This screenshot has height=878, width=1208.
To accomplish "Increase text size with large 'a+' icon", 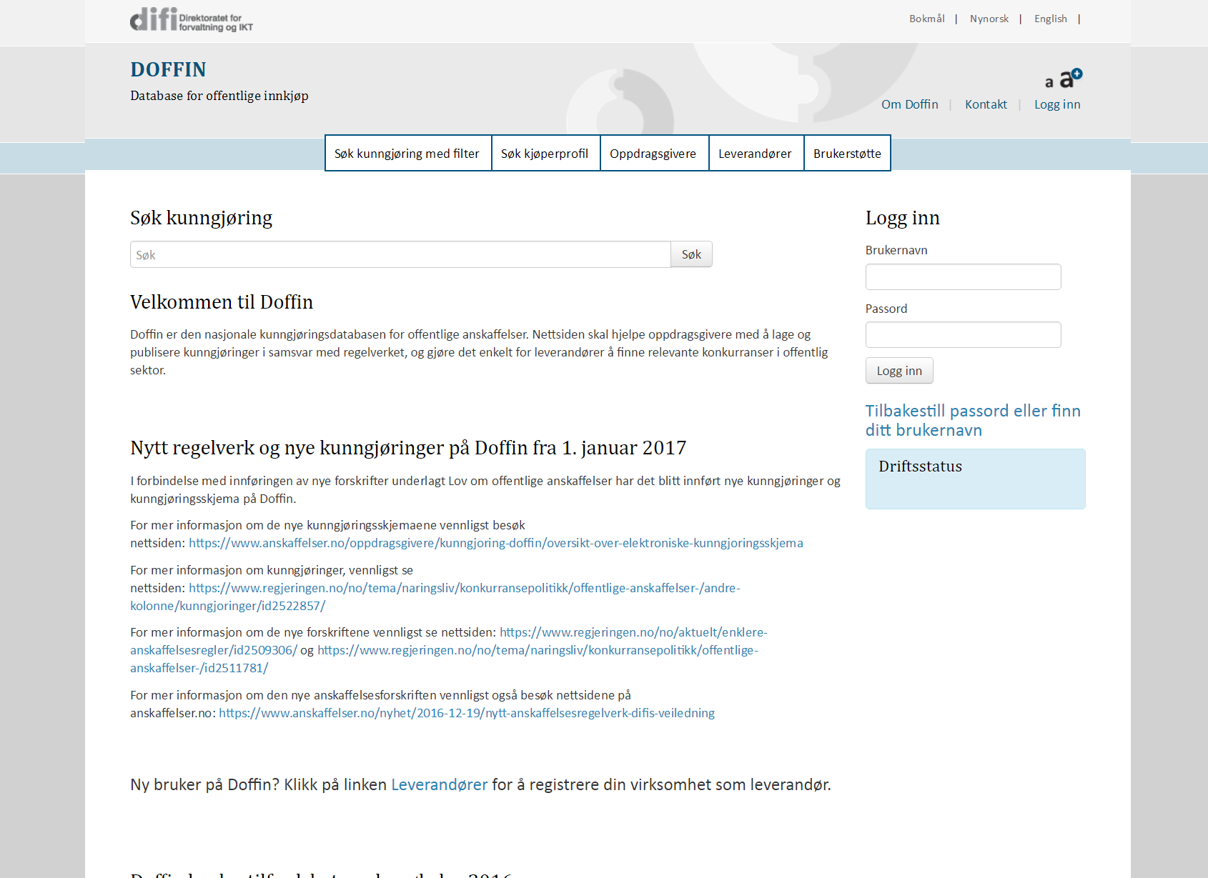I will (1071, 78).
